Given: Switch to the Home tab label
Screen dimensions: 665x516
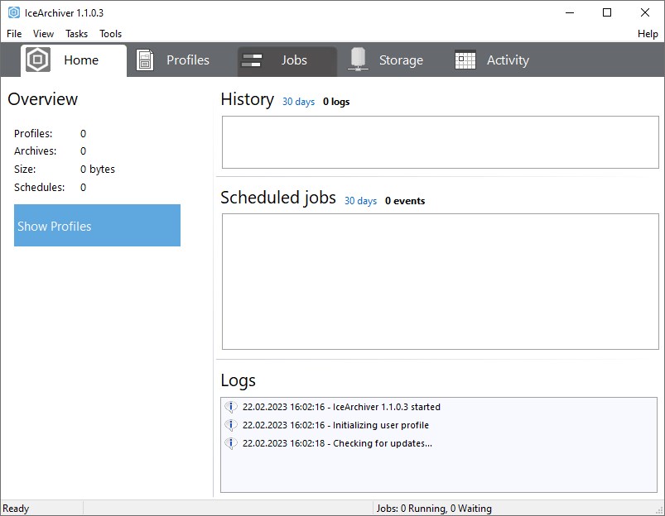Looking at the screenshot, I should 81,60.
